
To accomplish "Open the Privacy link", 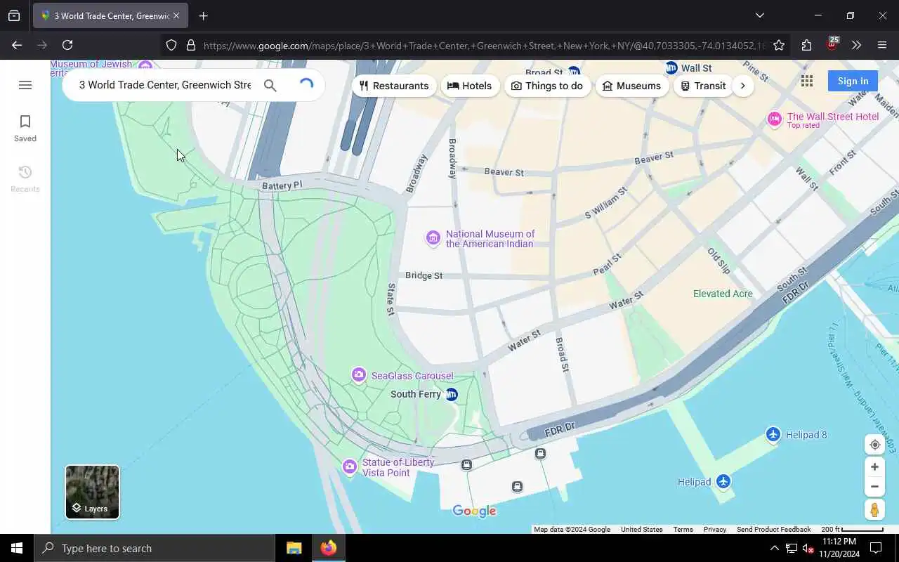I will [x=715, y=530].
